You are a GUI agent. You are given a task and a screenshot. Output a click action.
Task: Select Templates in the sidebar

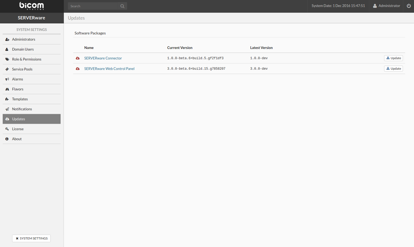20,99
